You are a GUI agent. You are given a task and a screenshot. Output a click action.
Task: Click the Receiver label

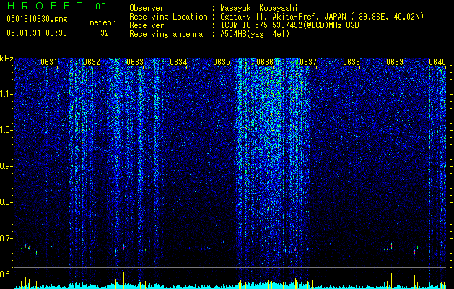[147, 25]
